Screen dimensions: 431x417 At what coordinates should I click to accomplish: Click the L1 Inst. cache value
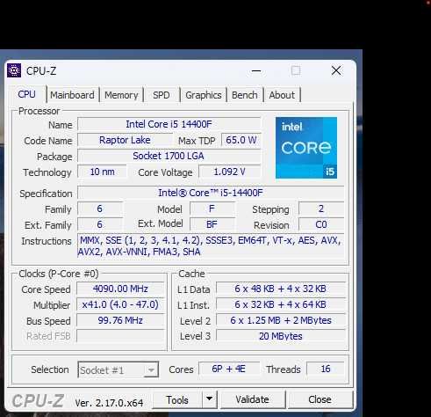pyautogui.click(x=281, y=304)
